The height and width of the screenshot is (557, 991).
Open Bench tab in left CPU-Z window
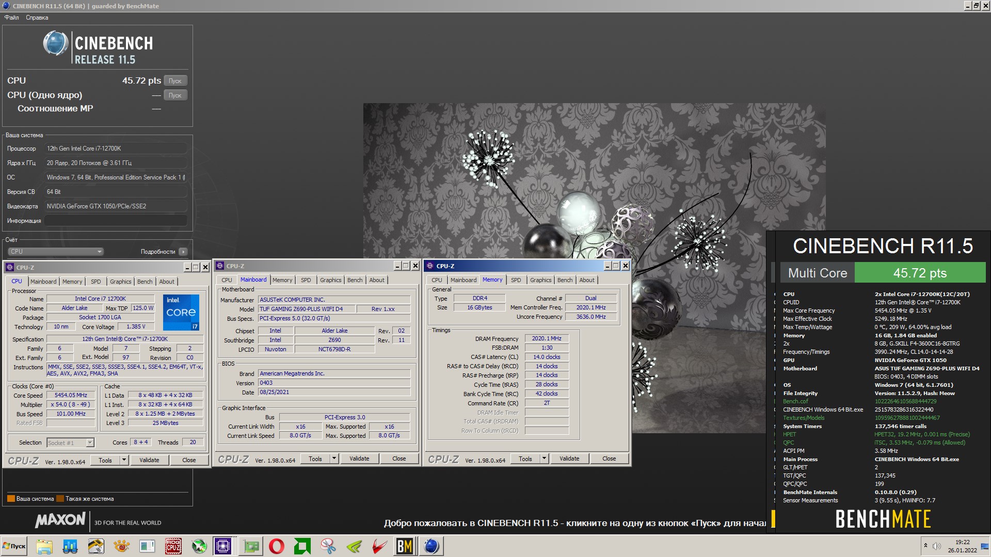[x=145, y=282]
